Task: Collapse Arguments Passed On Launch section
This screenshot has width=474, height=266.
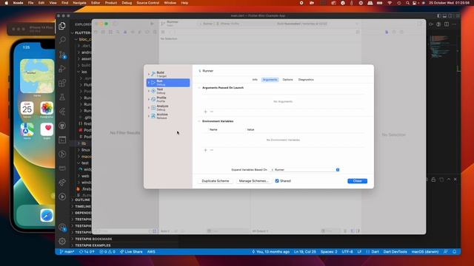Action: pyautogui.click(x=199, y=88)
